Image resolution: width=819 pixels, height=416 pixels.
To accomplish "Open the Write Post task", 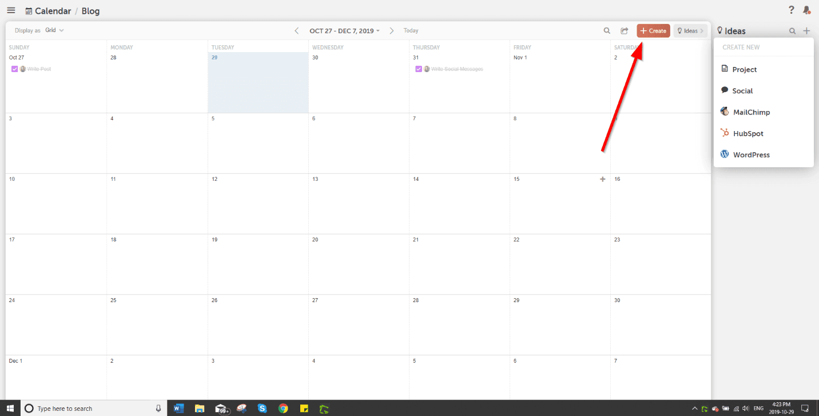I will point(39,69).
